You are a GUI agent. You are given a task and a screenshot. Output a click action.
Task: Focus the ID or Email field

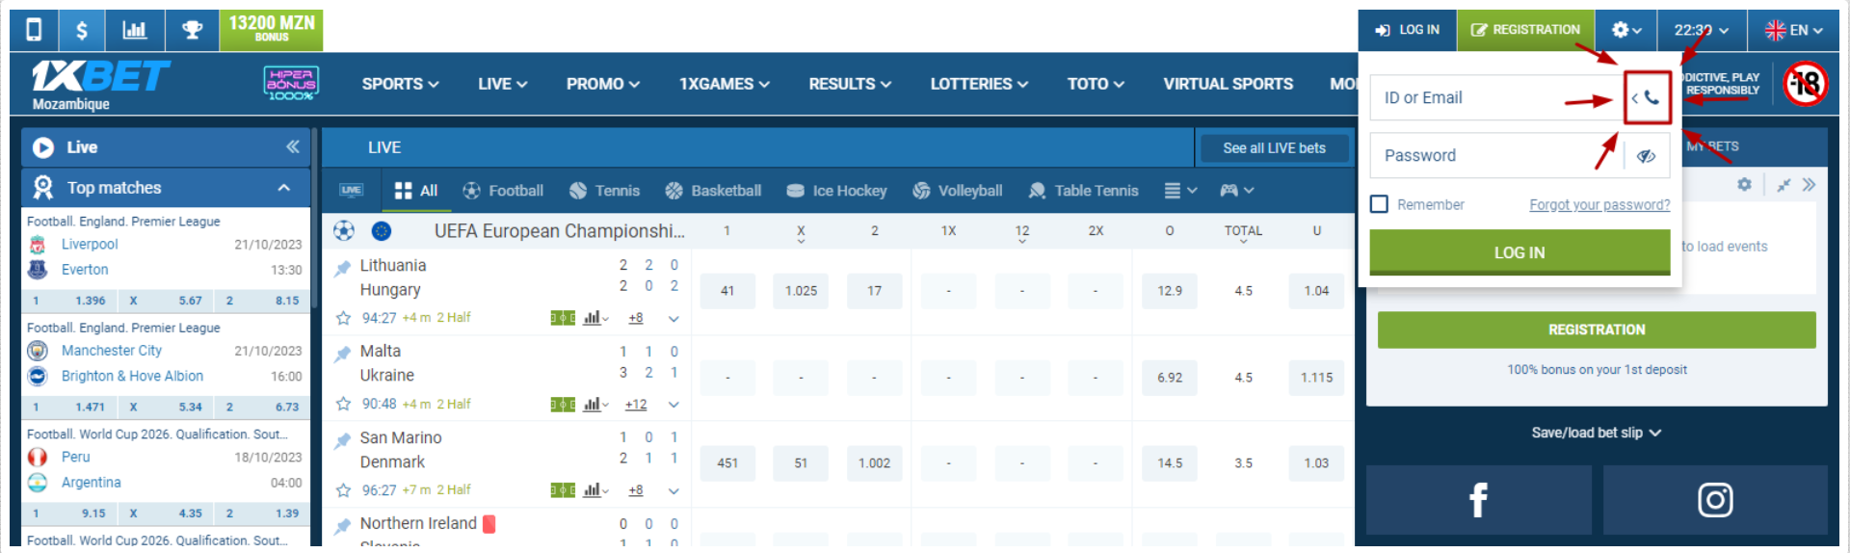click(x=1496, y=97)
